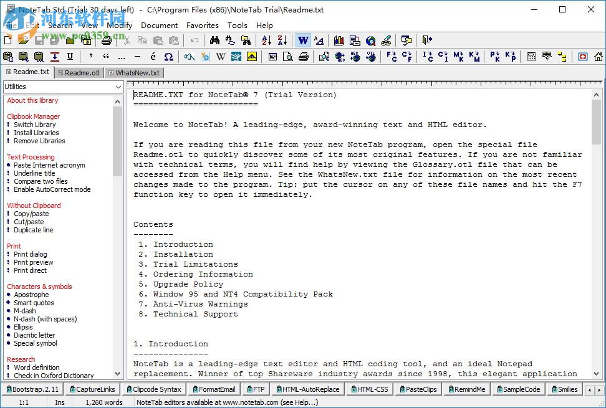Click the Find and Replace binoculars icon

tap(230, 40)
